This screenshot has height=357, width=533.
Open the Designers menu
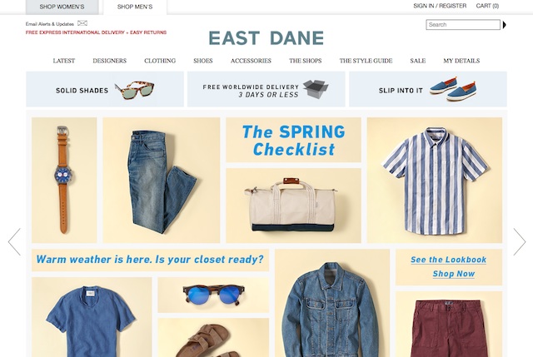point(109,61)
